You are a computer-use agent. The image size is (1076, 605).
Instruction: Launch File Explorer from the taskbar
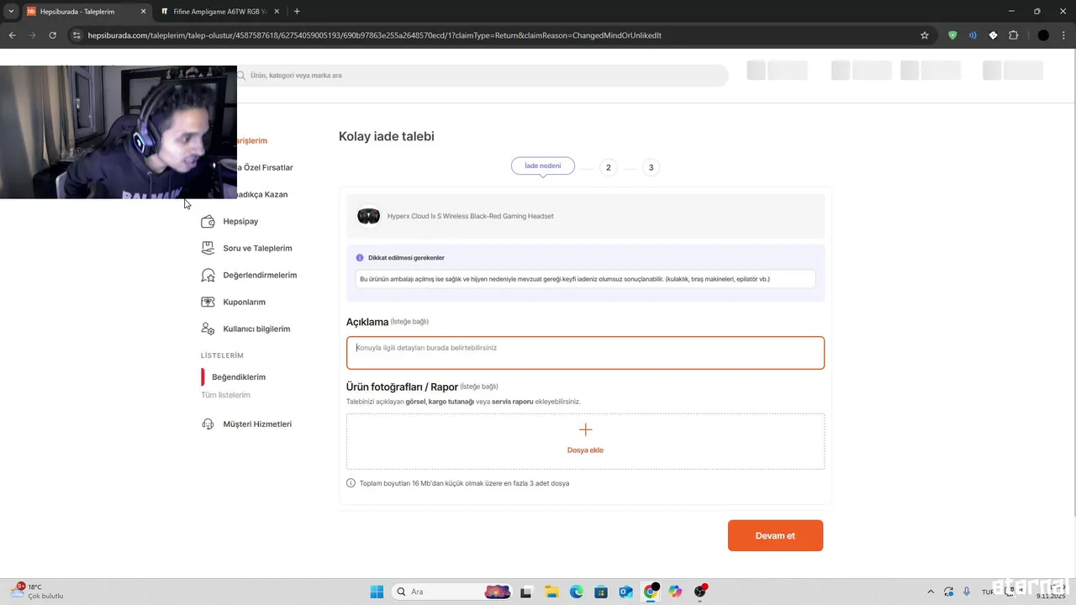[x=551, y=592]
